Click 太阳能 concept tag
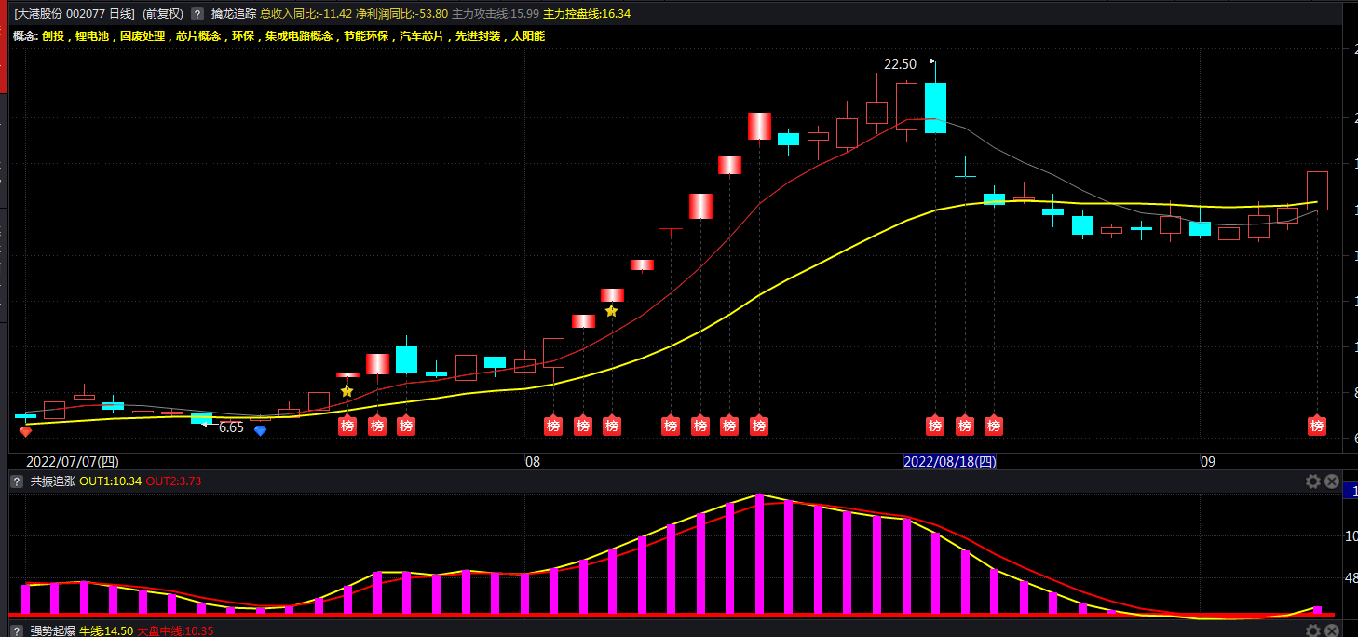 [528, 35]
